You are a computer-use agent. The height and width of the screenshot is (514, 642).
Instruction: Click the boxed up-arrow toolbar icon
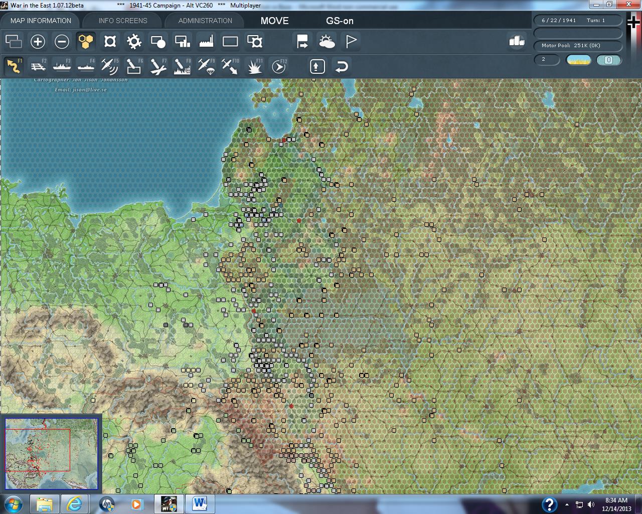(317, 66)
